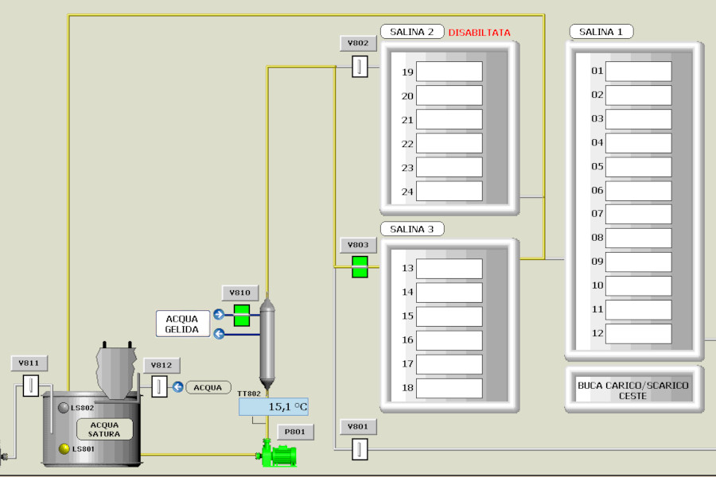Select position 18 field in Salina 3
Viewport: 716px width, 477px height.
[449, 388]
